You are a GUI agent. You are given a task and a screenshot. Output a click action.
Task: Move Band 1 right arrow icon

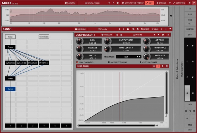tap(166, 29)
